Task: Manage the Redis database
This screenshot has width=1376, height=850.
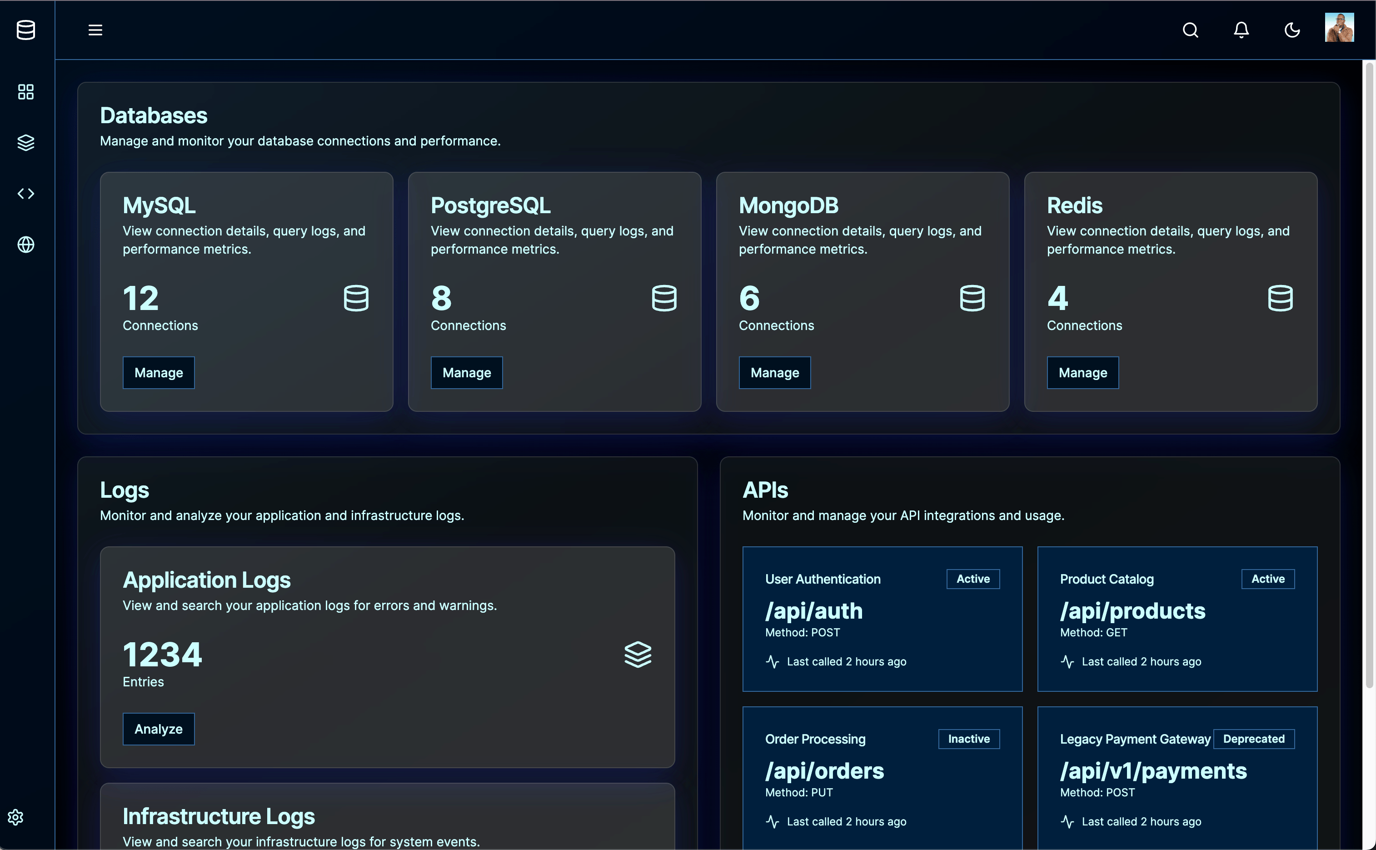Action: [1082, 373]
